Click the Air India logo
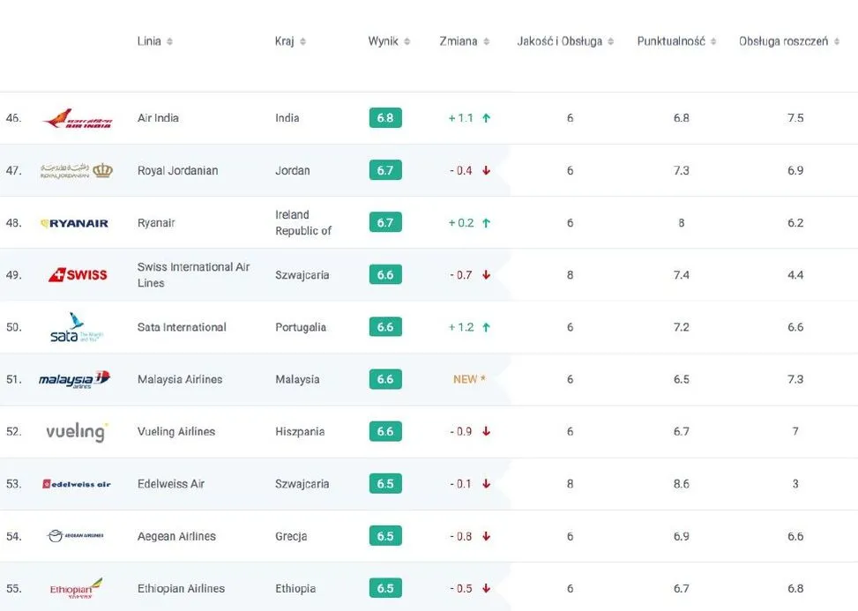858x611 pixels. [x=78, y=118]
